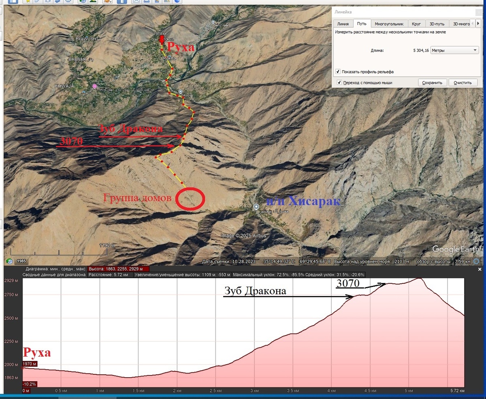This screenshot has height=399, width=486.
Task: Click the elevation profile peak near 5 km
Action: pyautogui.click(x=420, y=279)
